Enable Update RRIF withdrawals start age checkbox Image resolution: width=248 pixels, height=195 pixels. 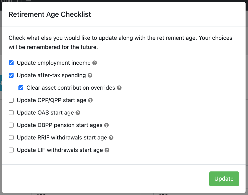point(11,138)
